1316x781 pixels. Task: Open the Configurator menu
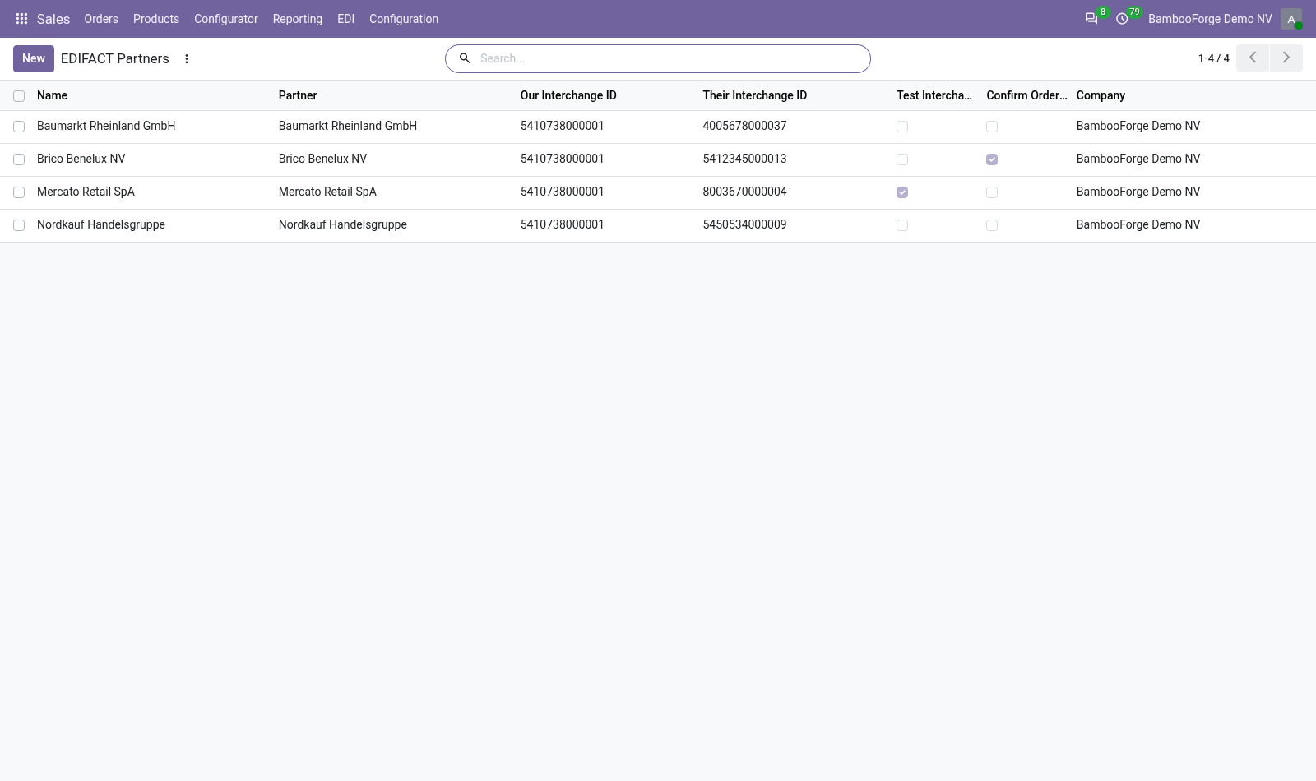pos(226,19)
